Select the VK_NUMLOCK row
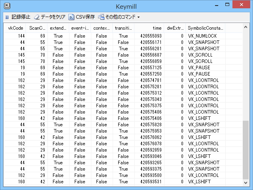Screen dimensions: 253x190 click(123, 36)
